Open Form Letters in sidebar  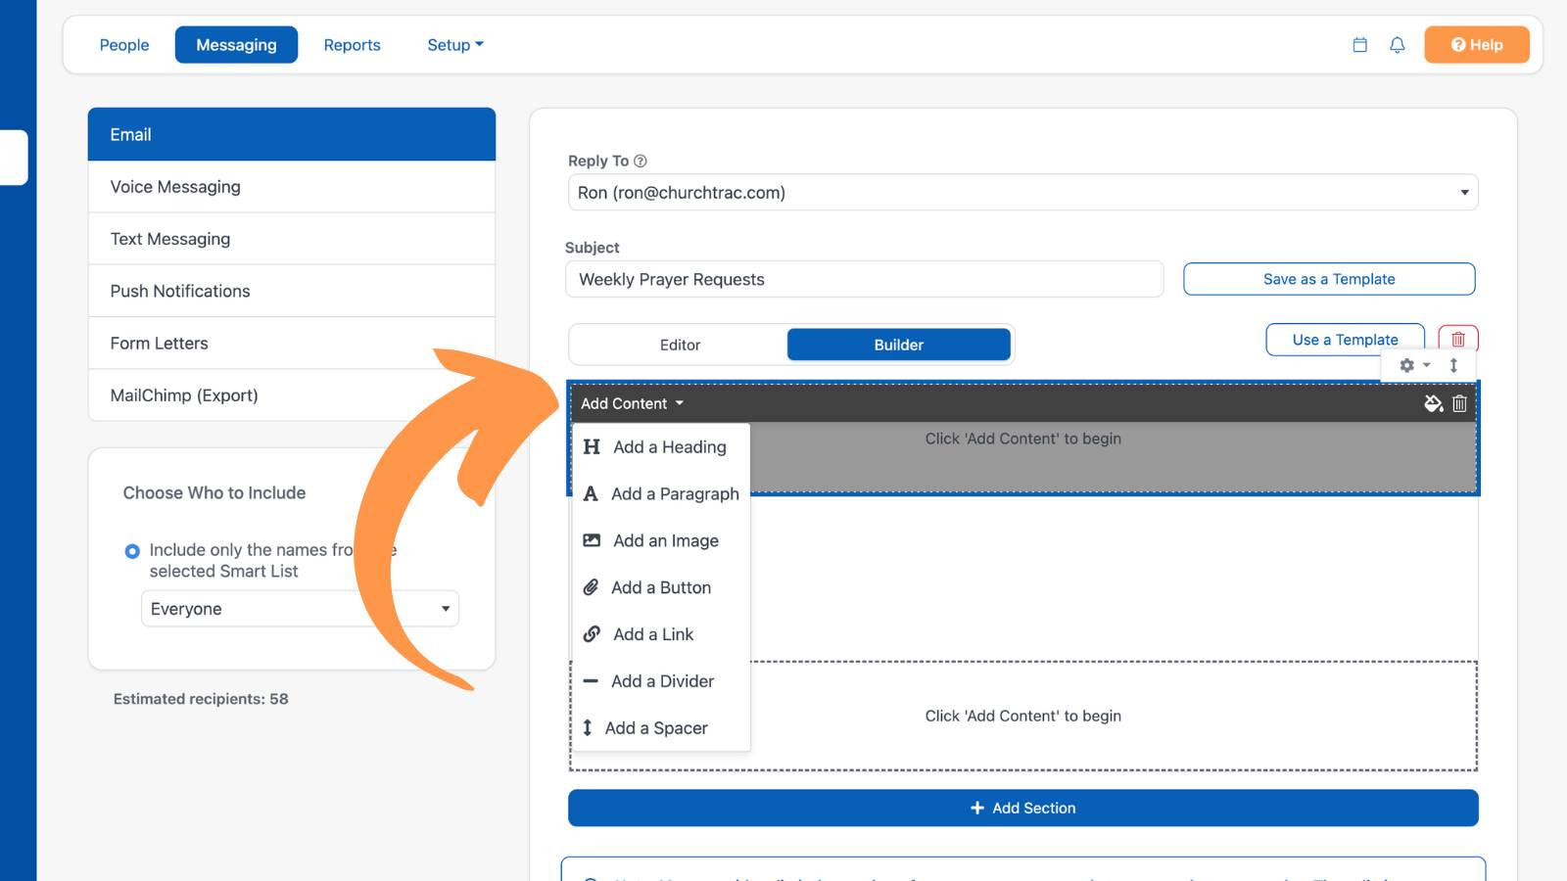click(292, 344)
